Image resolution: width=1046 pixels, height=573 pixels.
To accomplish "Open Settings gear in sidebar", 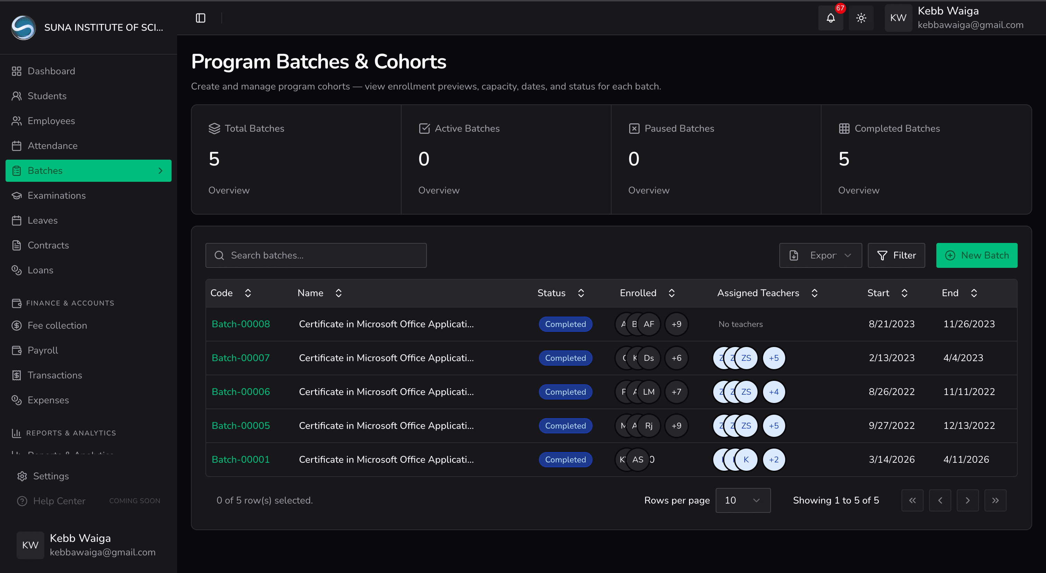I will pos(22,476).
